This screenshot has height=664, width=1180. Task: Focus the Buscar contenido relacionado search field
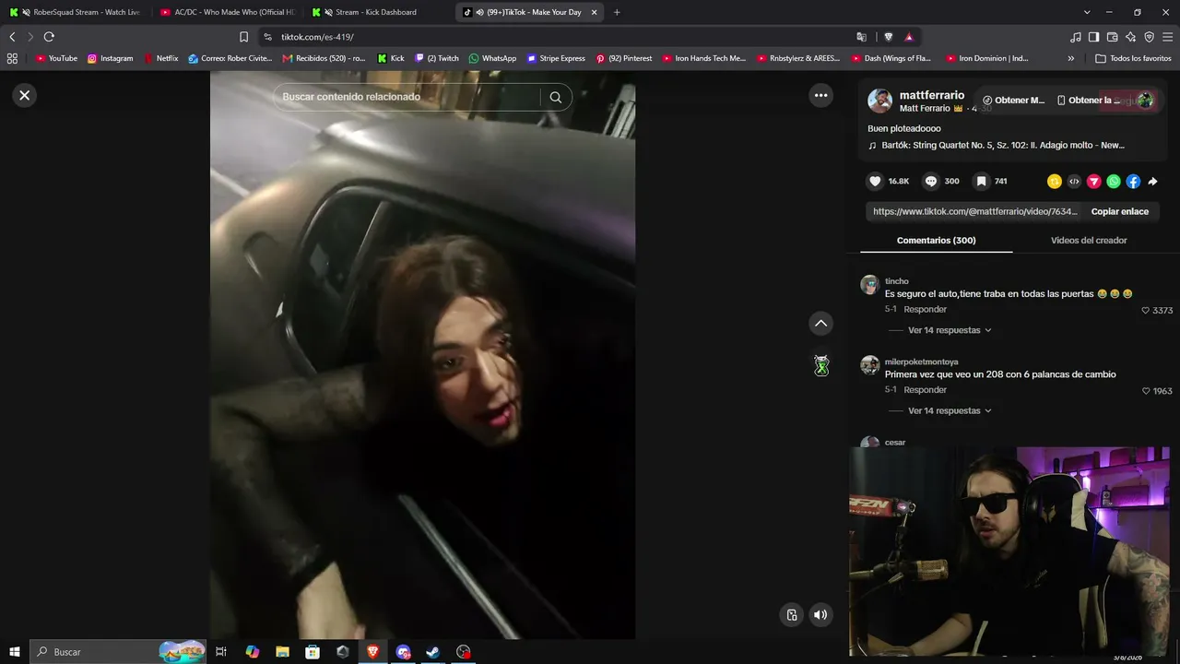click(407, 97)
